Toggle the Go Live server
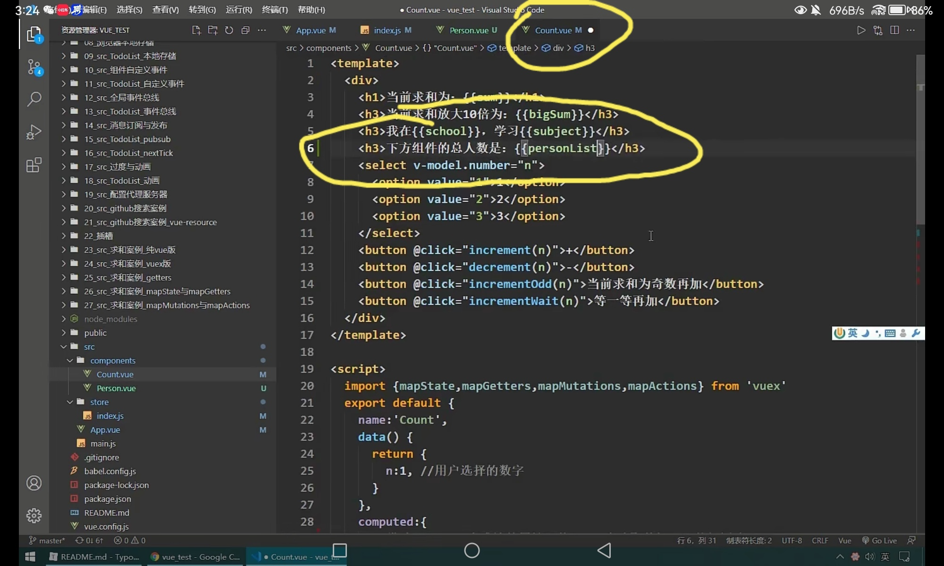 click(879, 541)
